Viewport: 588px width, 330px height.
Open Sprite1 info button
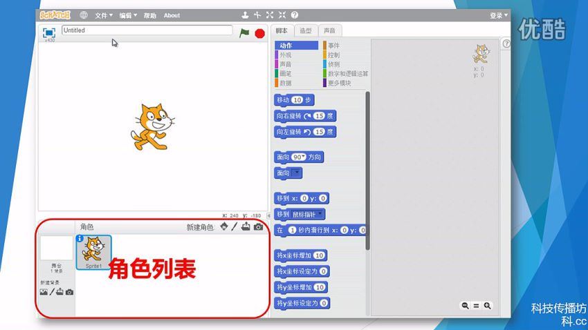pos(80,238)
